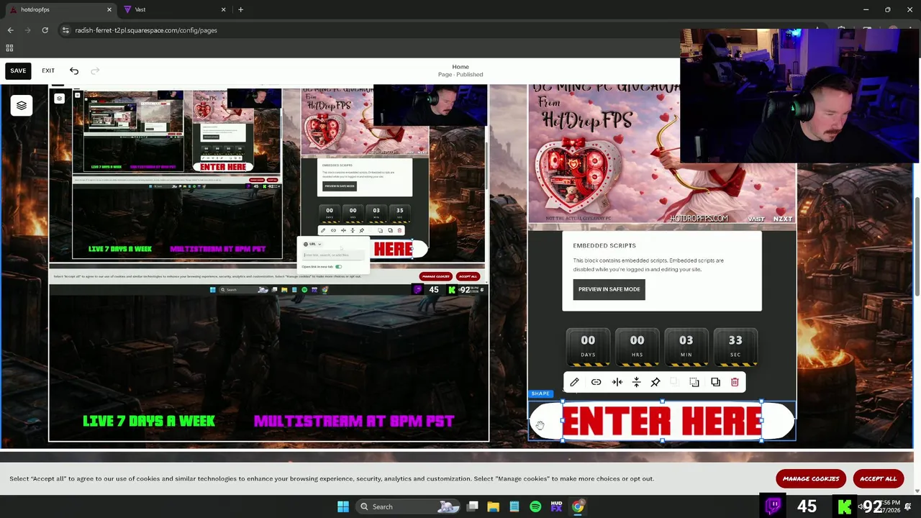Select the PC giveaway banner image
Image resolution: width=921 pixels, height=518 pixels.
click(662, 154)
